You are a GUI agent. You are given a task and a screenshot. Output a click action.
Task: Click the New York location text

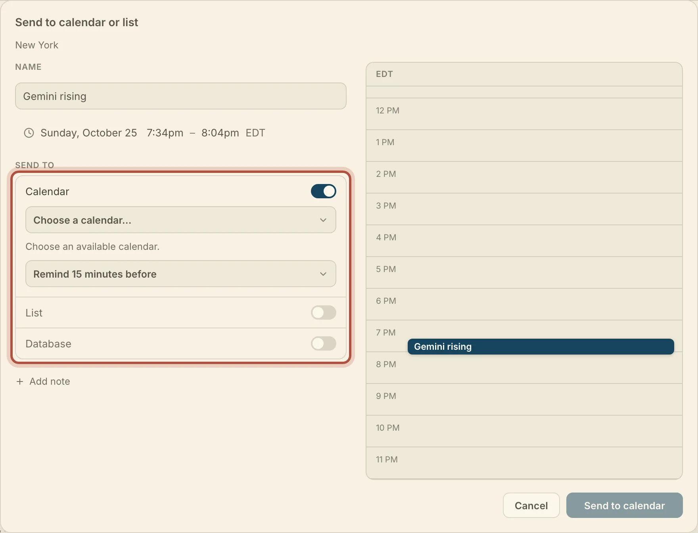[36, 45]
